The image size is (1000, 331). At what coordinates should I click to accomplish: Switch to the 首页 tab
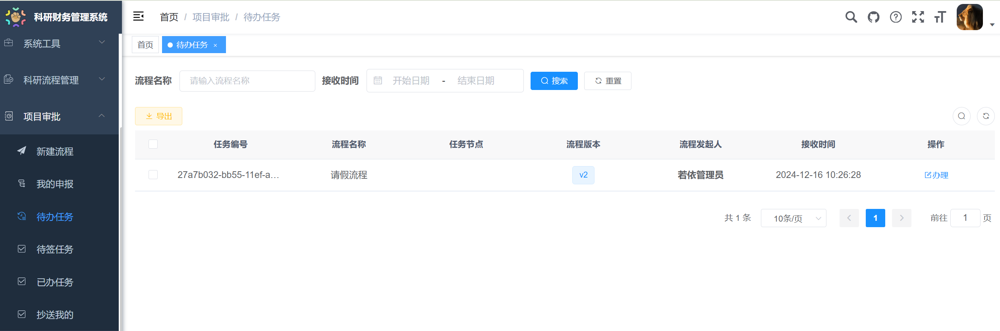145,45
